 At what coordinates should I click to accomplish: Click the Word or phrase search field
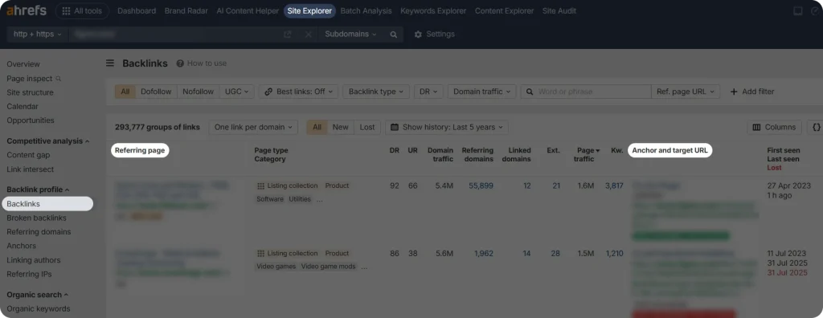click(x=586, y=92)
